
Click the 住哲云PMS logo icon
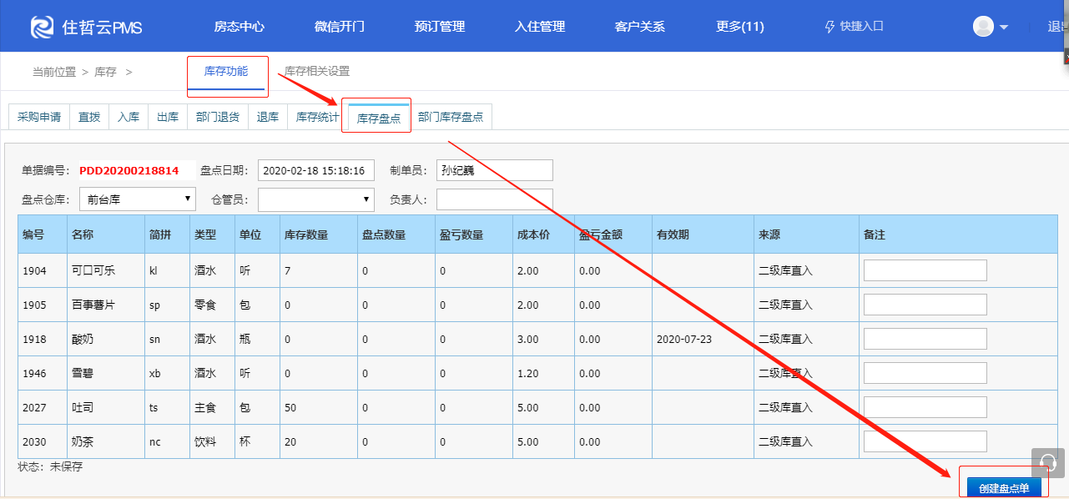point(42,27)
